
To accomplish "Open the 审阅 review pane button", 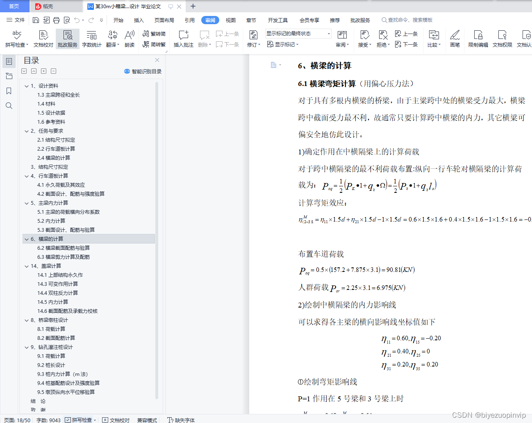I will (342, 39).
